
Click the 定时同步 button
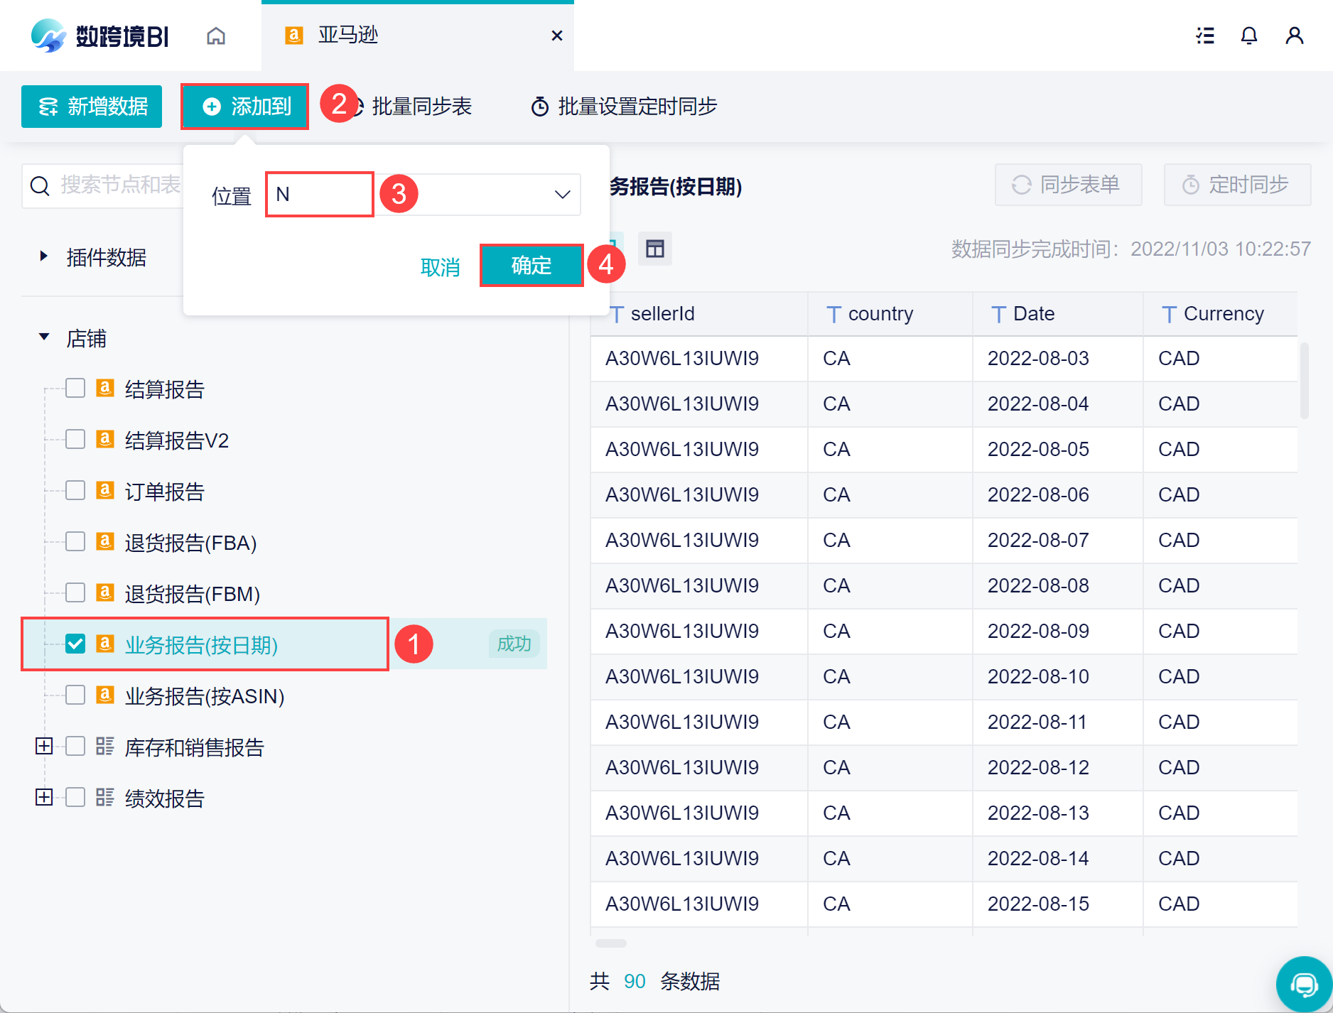[x=1237, y=185]
